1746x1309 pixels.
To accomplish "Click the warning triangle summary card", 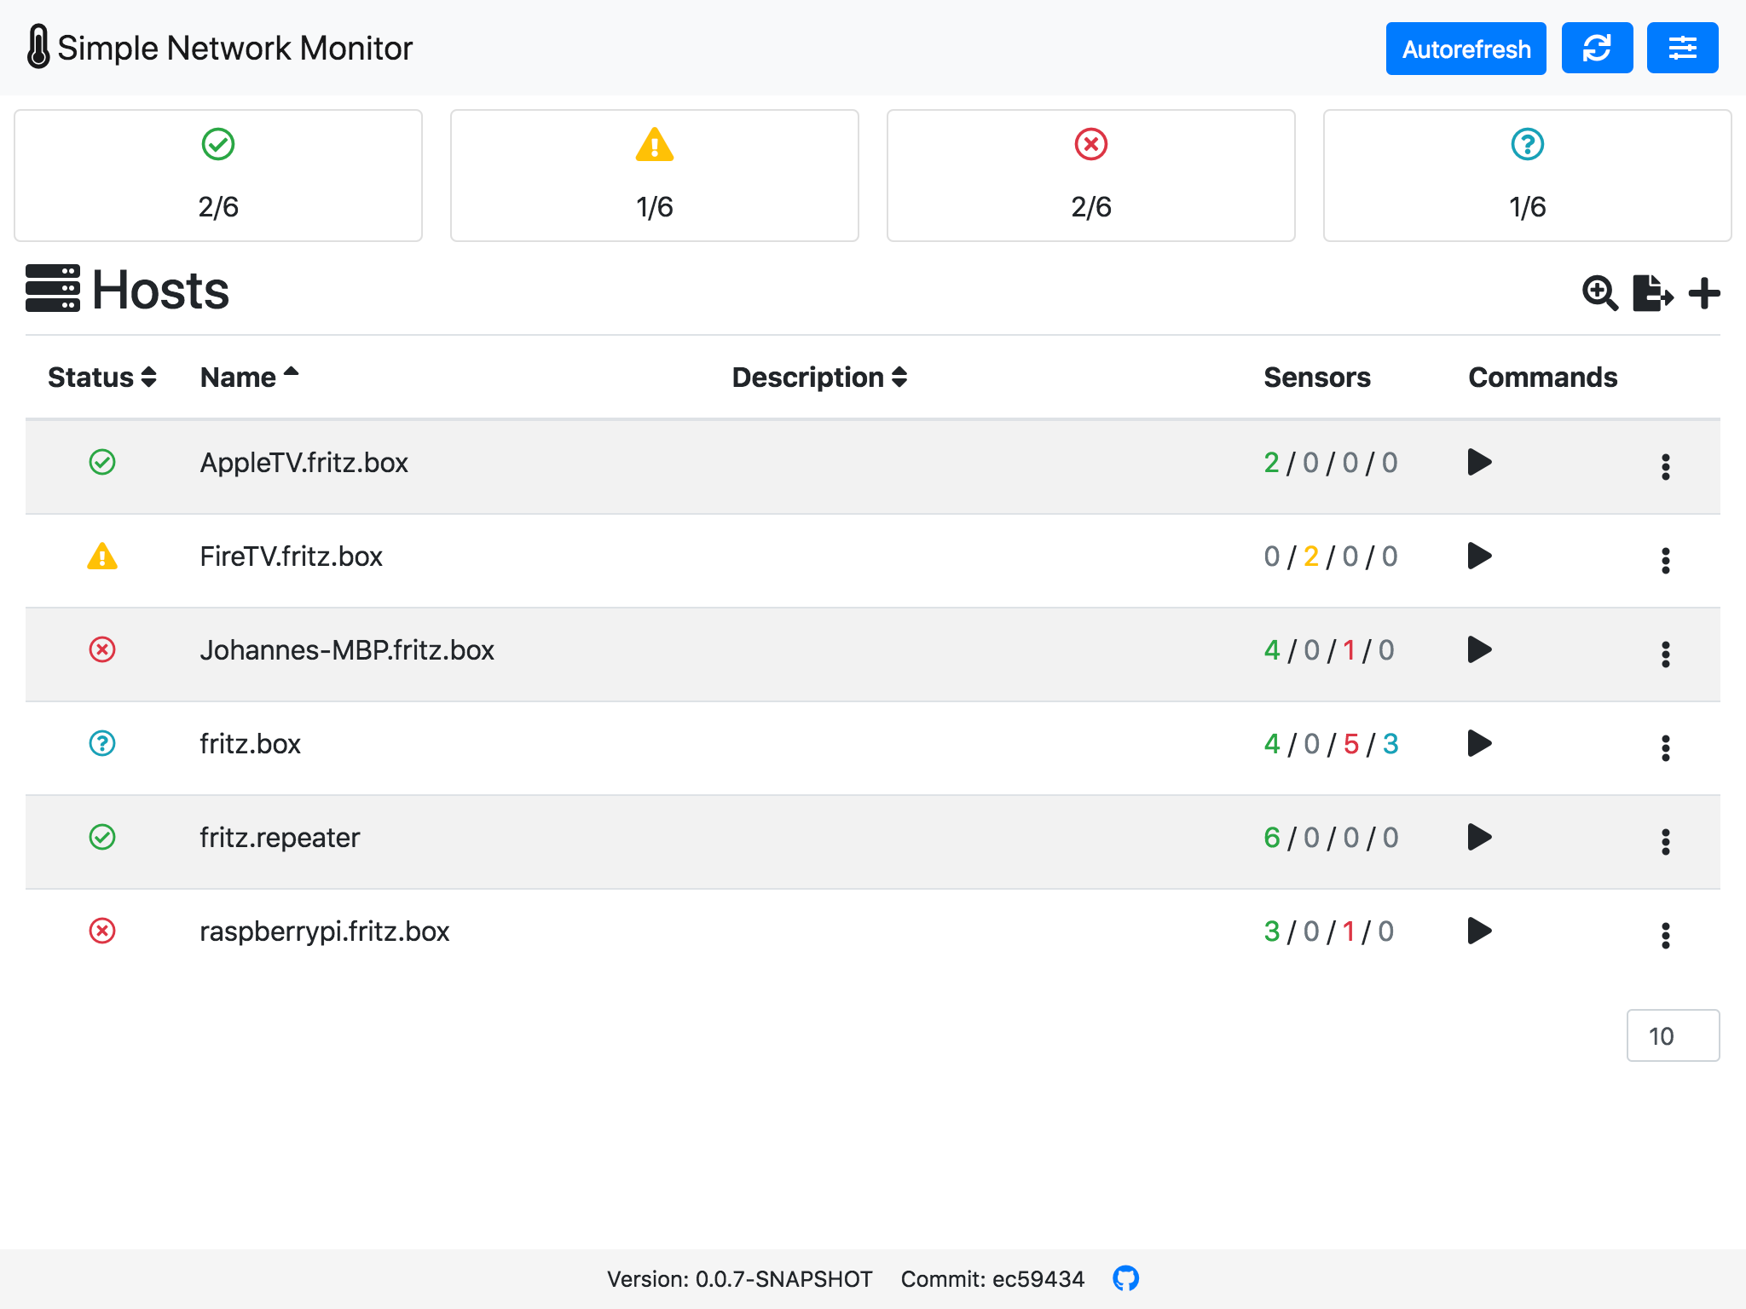I will coord(654,175).
